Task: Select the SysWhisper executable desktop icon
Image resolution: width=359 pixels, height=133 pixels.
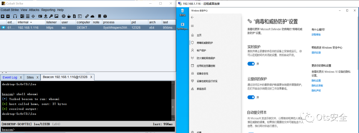Action: tap(182, 26)
